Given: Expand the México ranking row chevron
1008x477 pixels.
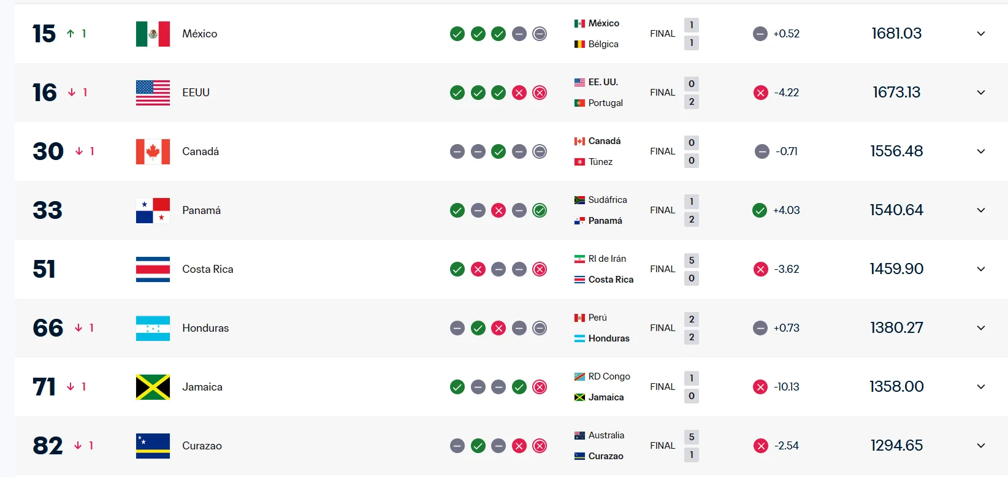Looking at the screenshot, I should coord(980,34).
